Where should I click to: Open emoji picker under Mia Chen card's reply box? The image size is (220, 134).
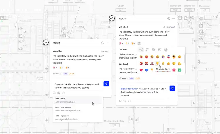click(120, 101)
